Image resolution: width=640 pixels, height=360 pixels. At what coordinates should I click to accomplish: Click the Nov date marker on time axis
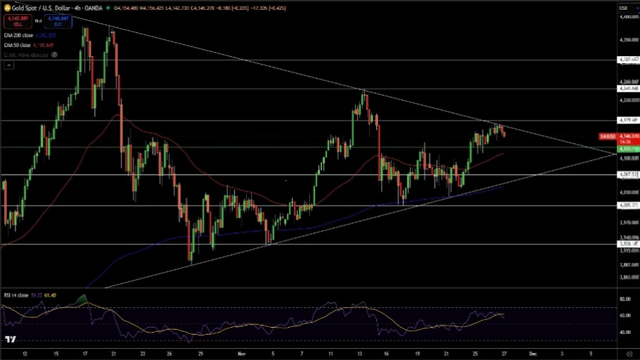(240, 355)
